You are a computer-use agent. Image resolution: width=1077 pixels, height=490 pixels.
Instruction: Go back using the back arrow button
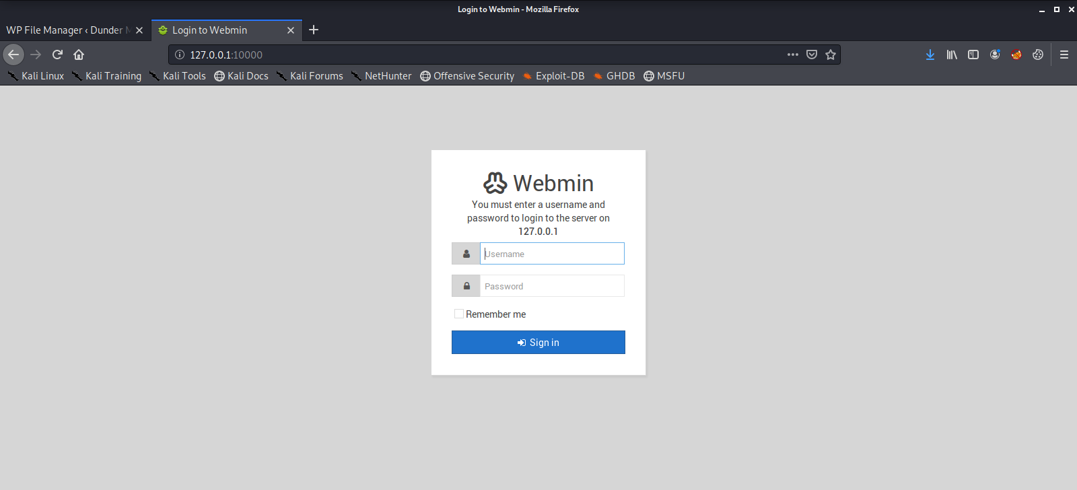coord(13,55)
